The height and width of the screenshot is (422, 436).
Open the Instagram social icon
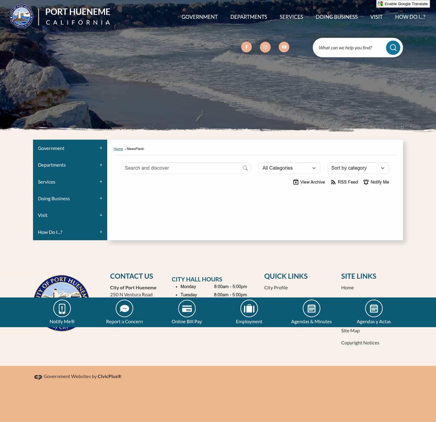265,47
